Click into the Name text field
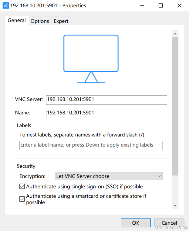The width and height of the screenshot is (189, 231). 106,113
